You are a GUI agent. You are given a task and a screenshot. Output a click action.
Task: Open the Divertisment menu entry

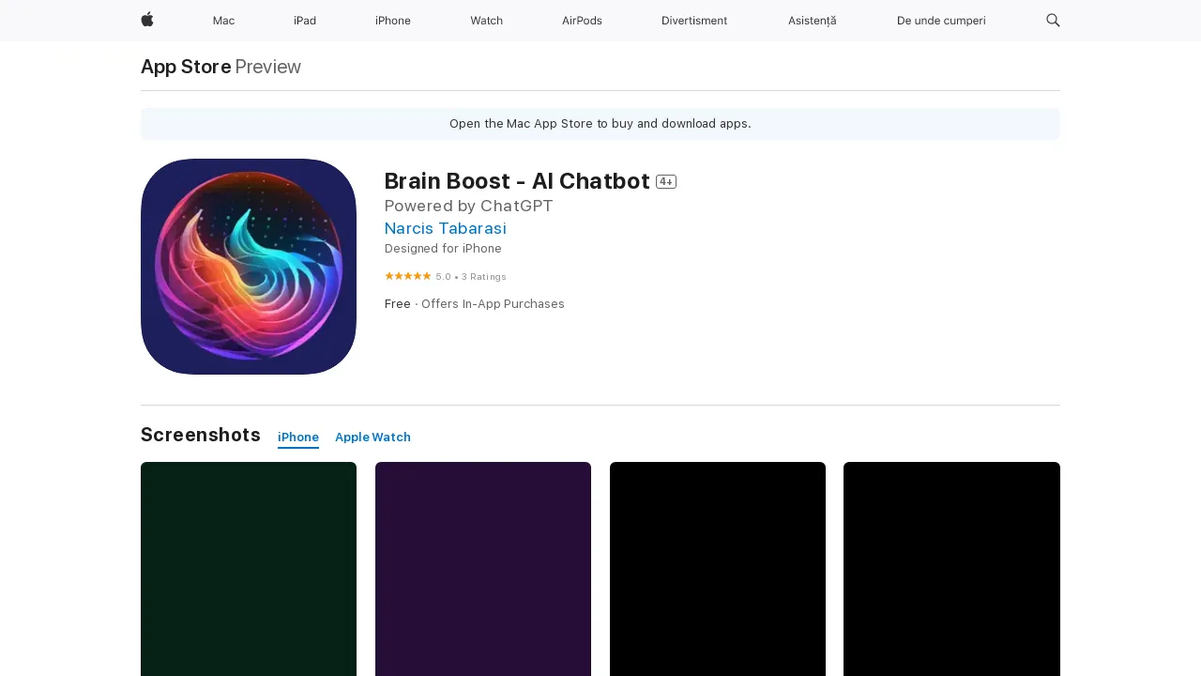694,21
